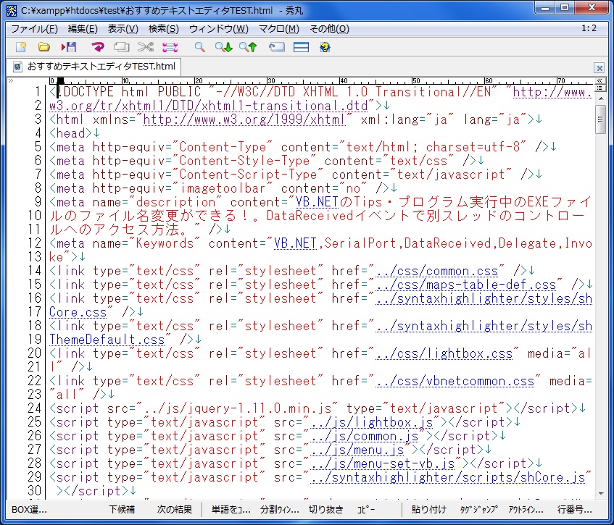Click the 切り抜き function key button
Image resolution: width=614 pixels, height=525 pixels.
click(x=325, y=509)
